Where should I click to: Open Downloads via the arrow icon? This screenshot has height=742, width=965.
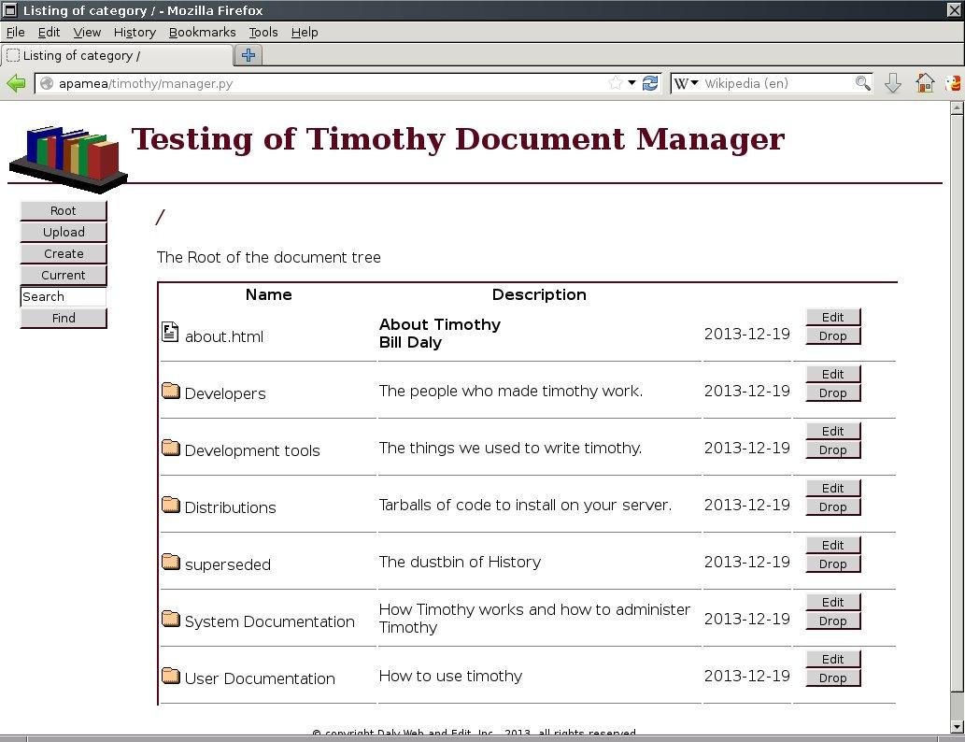click(892, 83)
